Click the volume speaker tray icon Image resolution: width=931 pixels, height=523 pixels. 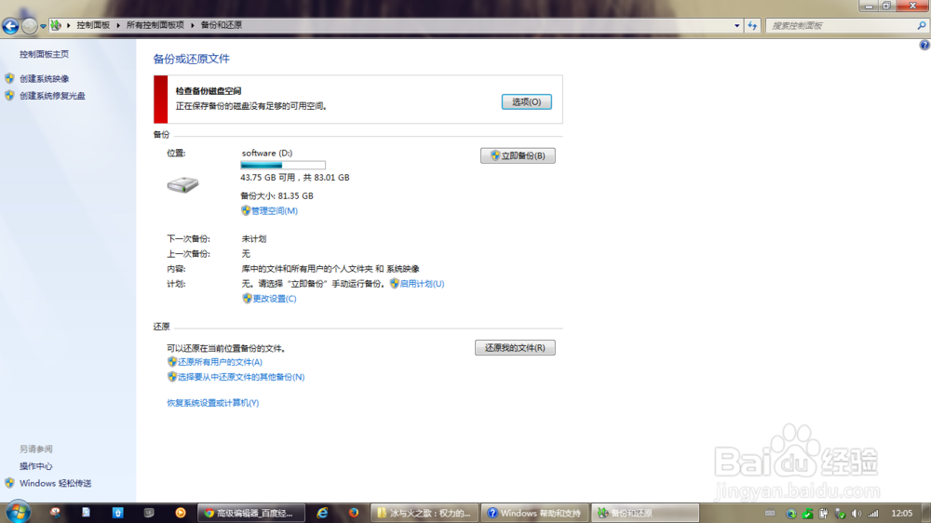856,514
